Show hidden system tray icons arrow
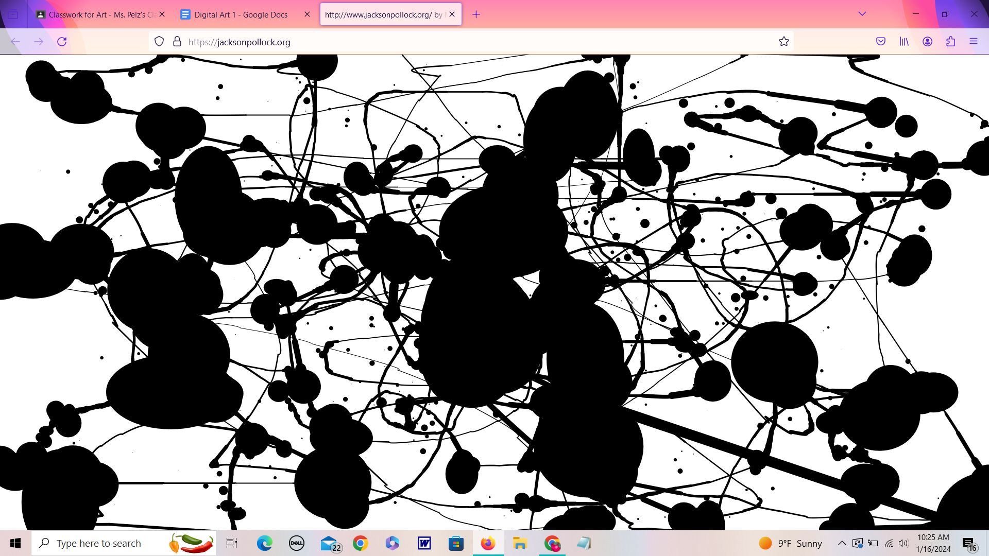This screenshot has height=556, width=989. click(842, 543)
